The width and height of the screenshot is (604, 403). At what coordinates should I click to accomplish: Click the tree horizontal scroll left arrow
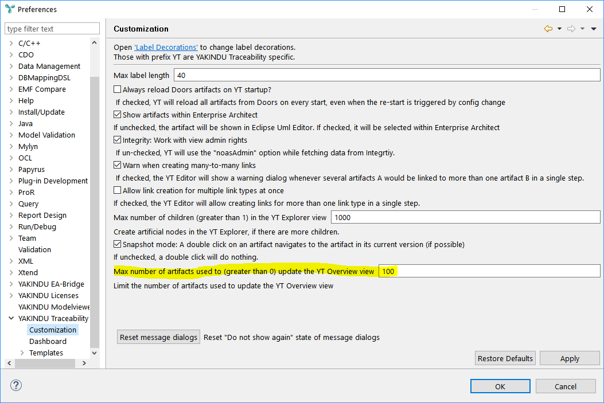coord(9,363)
